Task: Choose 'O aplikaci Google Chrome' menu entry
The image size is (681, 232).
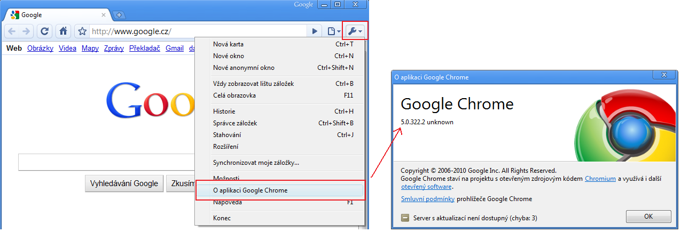Action: click(x=250, y=190)
